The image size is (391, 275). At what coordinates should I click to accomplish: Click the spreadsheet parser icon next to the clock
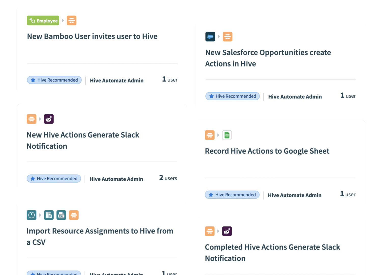tap(49, 215)
